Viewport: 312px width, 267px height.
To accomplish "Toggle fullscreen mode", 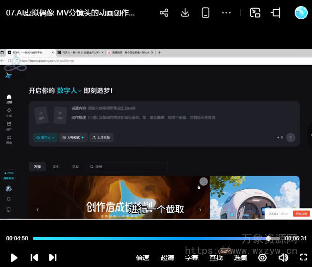I will 304,257.
